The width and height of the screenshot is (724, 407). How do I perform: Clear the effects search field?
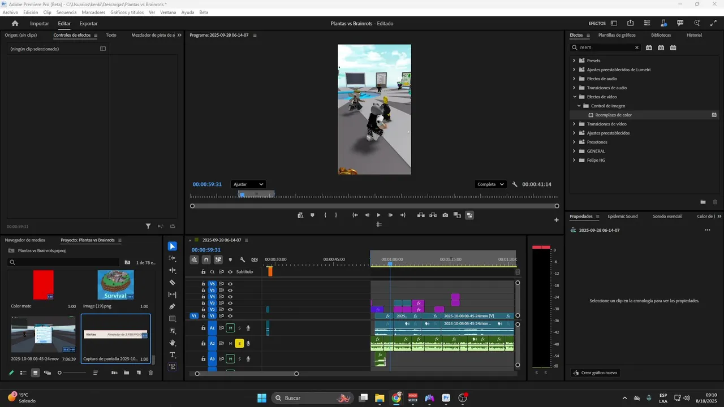(x=636, y=47)
